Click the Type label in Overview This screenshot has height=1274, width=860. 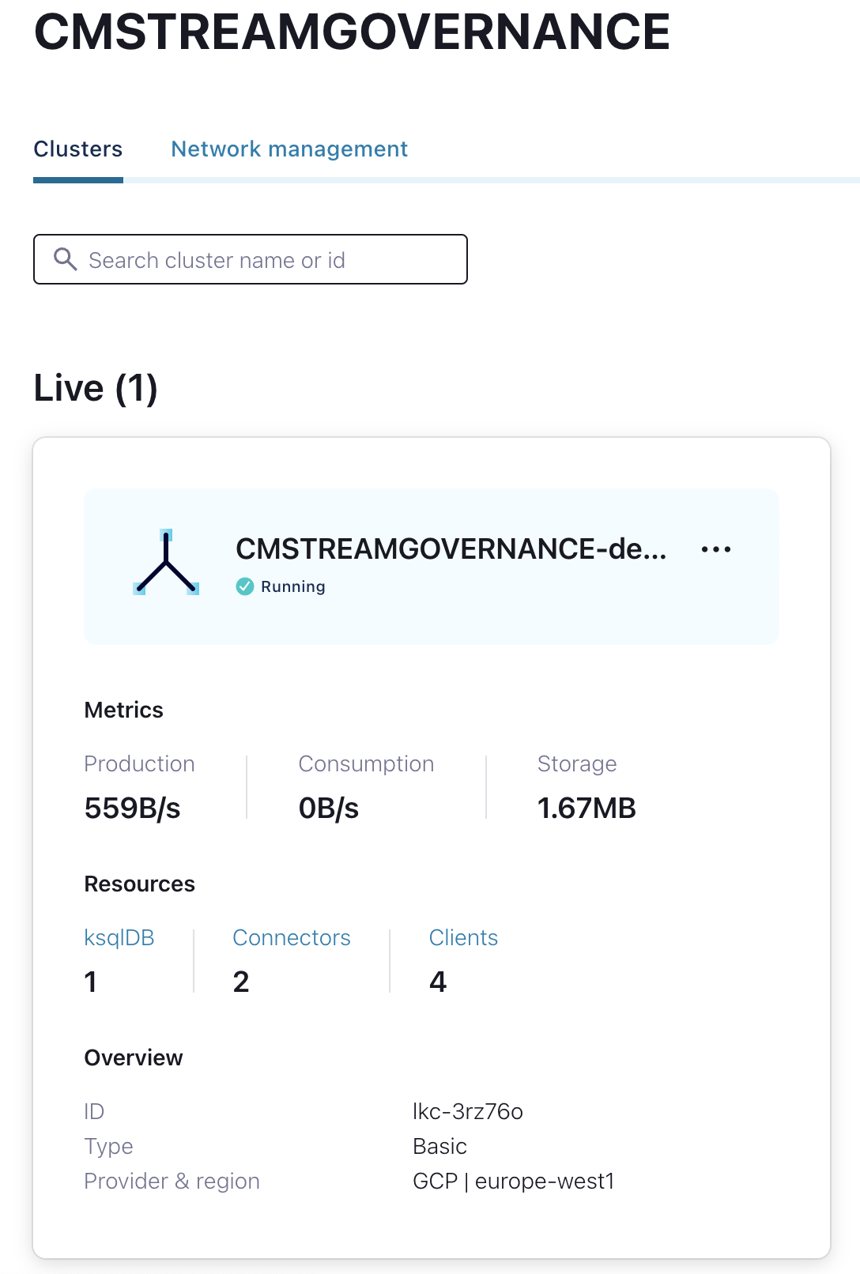click(x=109, y=1147)
